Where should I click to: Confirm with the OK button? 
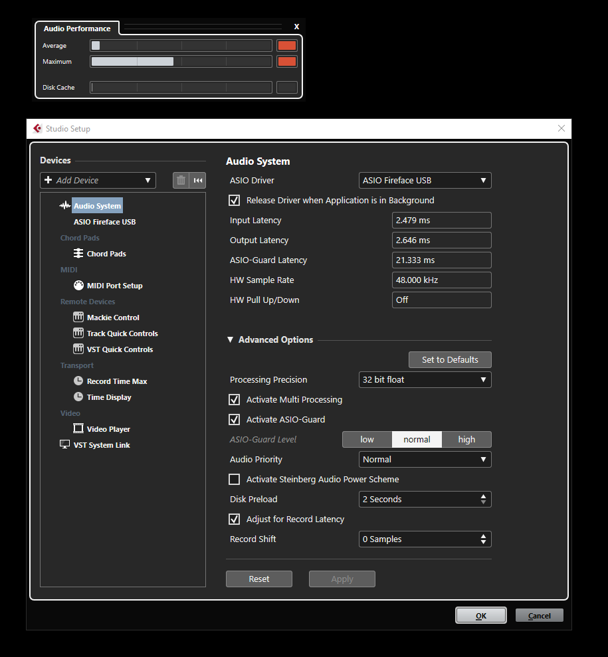pyautogui.click(x=481, y=616)
